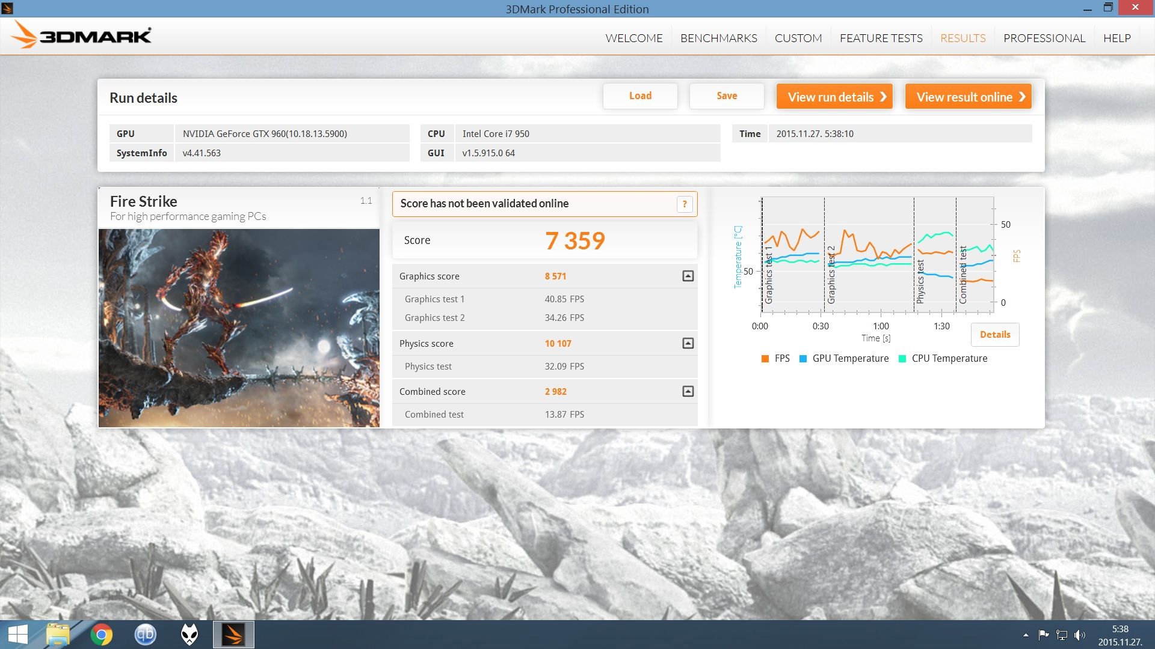Click the Combined test chart marker
Viewport: 1155px width, 649px height.
pyautogui.click(x=962, y=274)
